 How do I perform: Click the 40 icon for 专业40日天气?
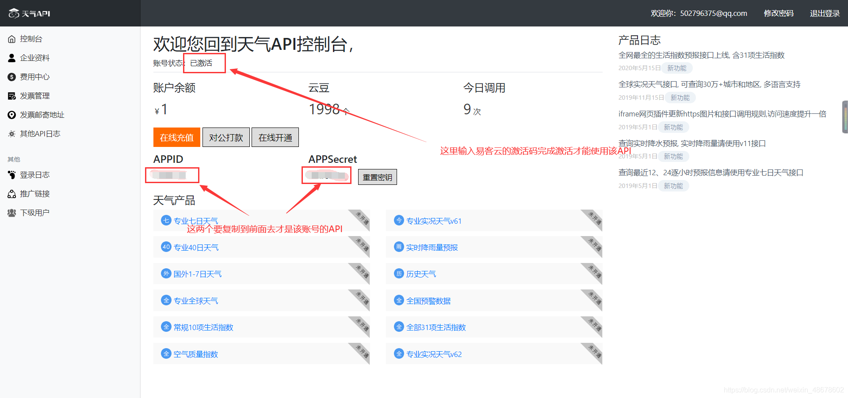[x=166, y=247]
